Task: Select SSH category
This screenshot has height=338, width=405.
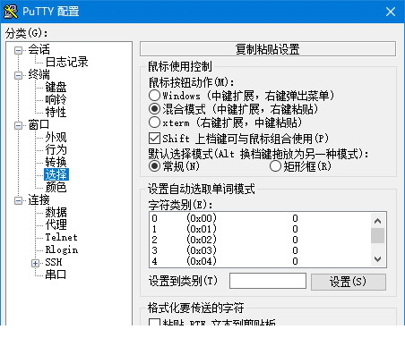Action: pos(54,262)
